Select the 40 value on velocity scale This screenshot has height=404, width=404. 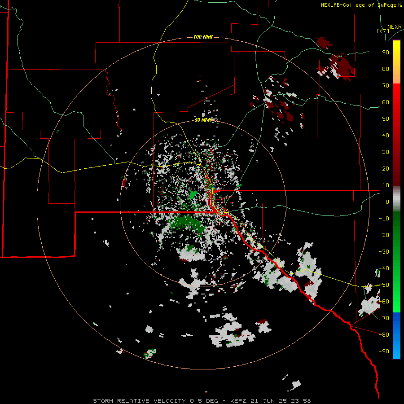click(x=386, y=136)
